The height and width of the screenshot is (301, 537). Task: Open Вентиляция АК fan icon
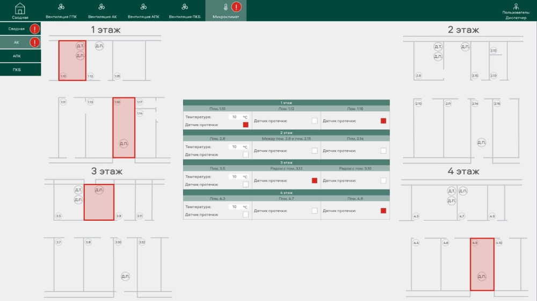[102, 7]
